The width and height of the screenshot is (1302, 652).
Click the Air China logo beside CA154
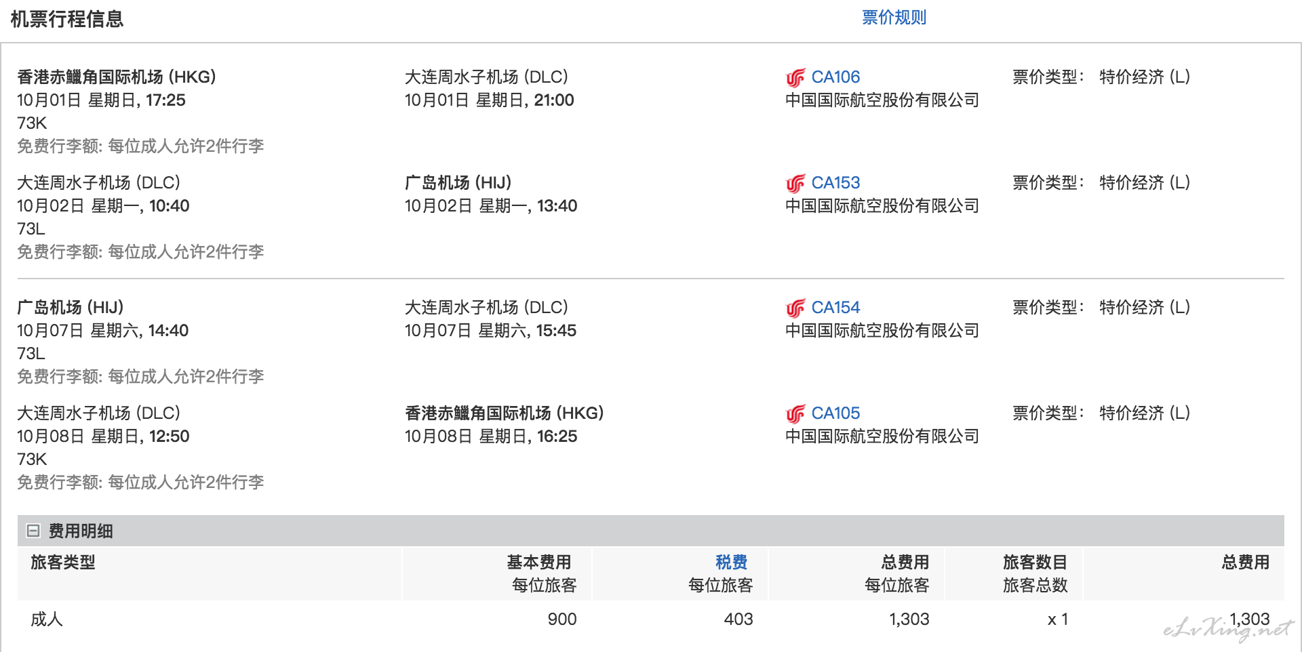[795, 308]
